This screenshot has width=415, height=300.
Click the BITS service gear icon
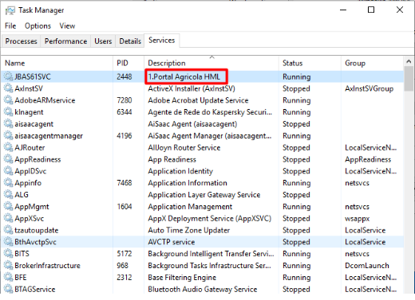[x=8, y=254]
